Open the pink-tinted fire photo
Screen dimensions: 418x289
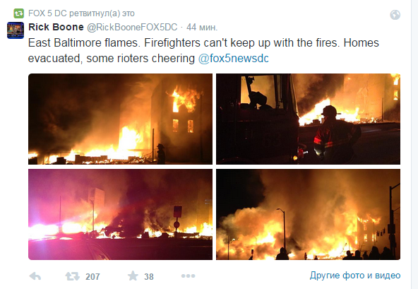click(x=120, y=214)
